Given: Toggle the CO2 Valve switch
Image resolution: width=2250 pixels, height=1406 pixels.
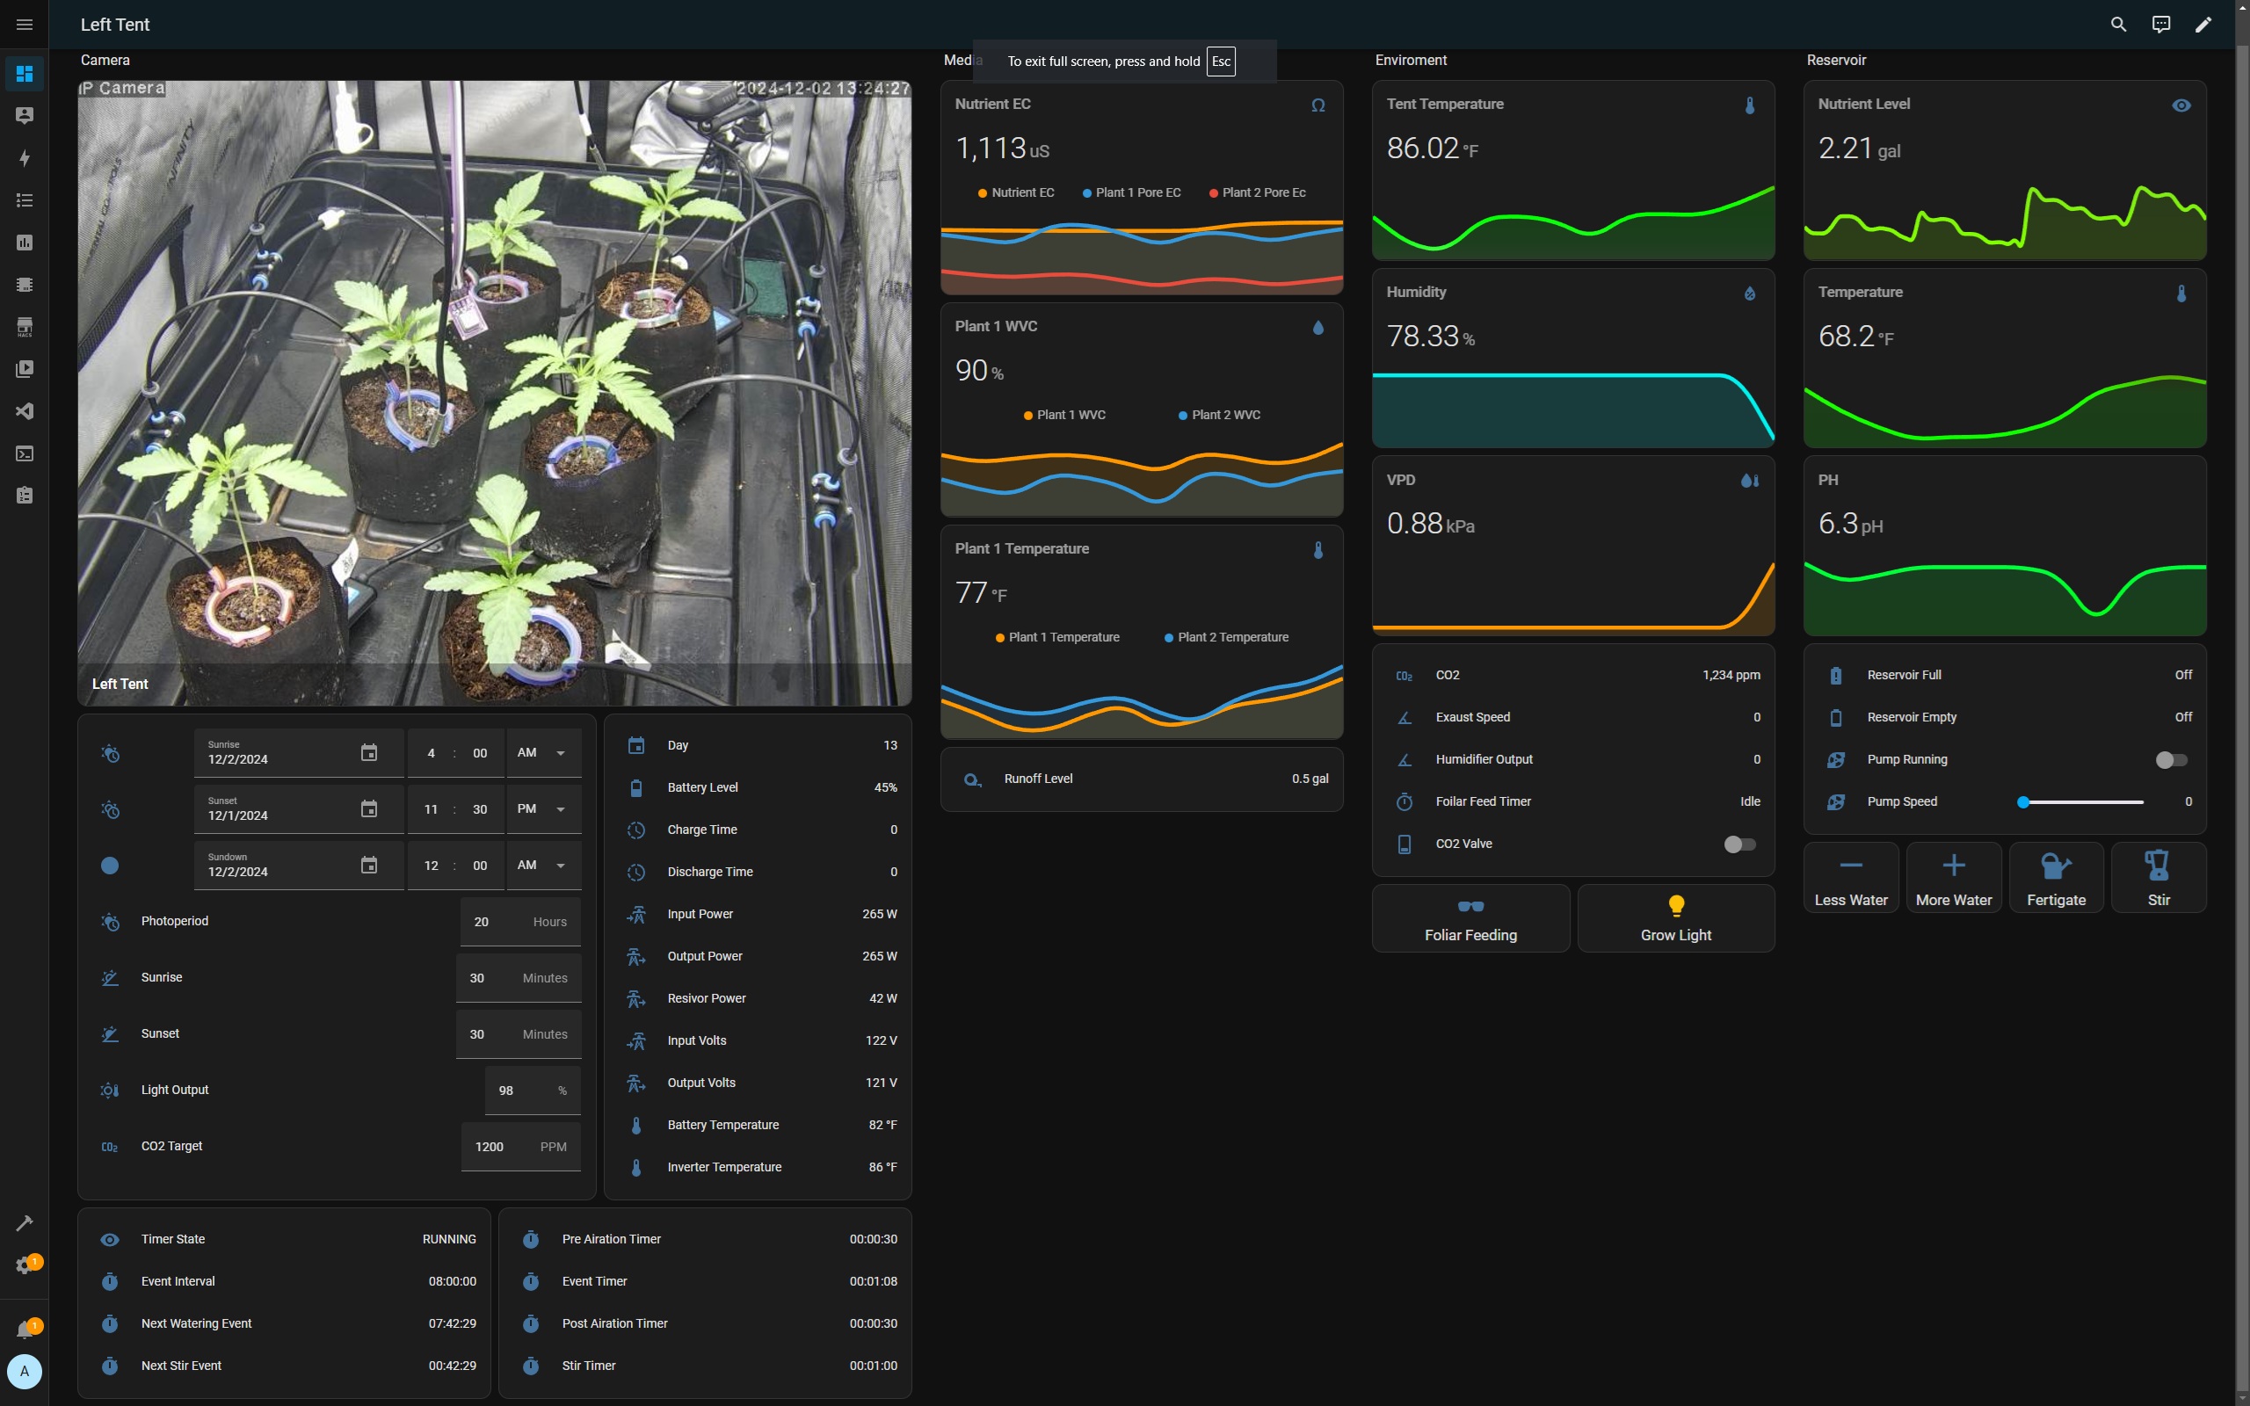Looking at the screenshot, I should coord(1739,844).
